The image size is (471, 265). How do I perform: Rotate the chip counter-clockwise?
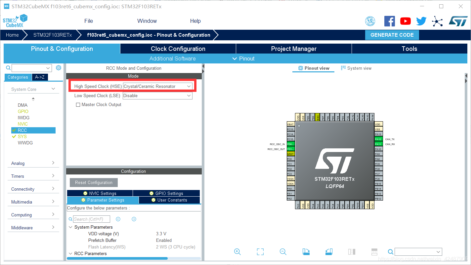coord(329,252)
